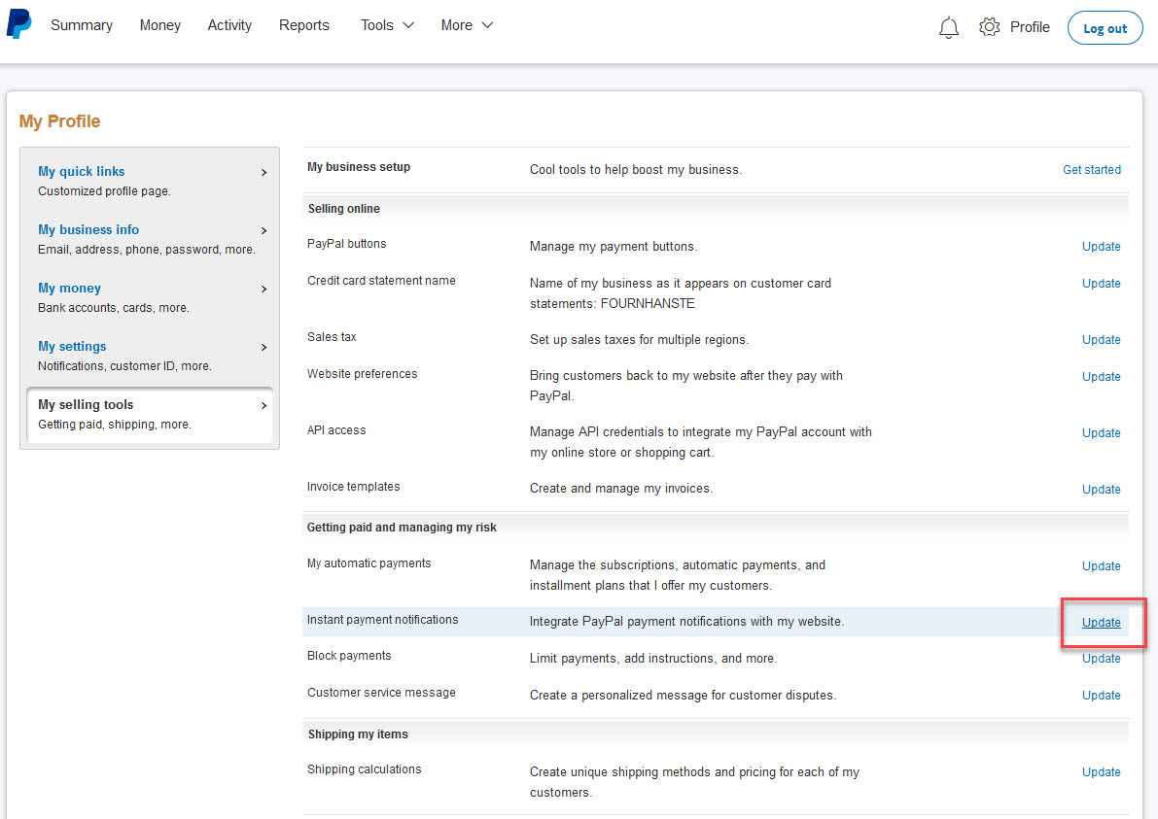Update Shipping calculations
Screen dimensions: 1158x819
coord(1102,771)
